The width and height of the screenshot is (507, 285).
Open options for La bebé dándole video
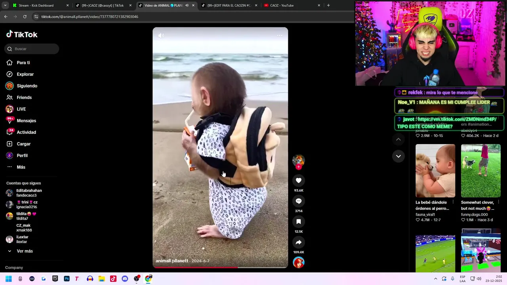(x=453, y=202)
